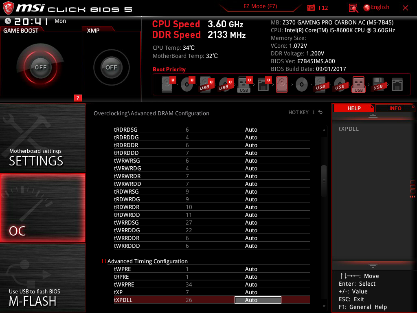Viewport: 417px width, 313px height.
Task: Select the tWRWRDR timing row
Action: (x=212, y=176)
